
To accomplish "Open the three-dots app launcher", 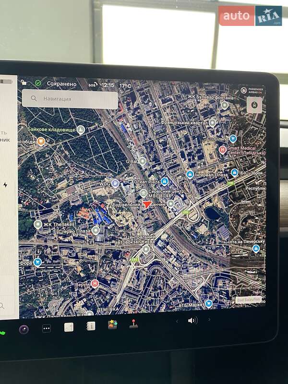I will coord(46,328).
